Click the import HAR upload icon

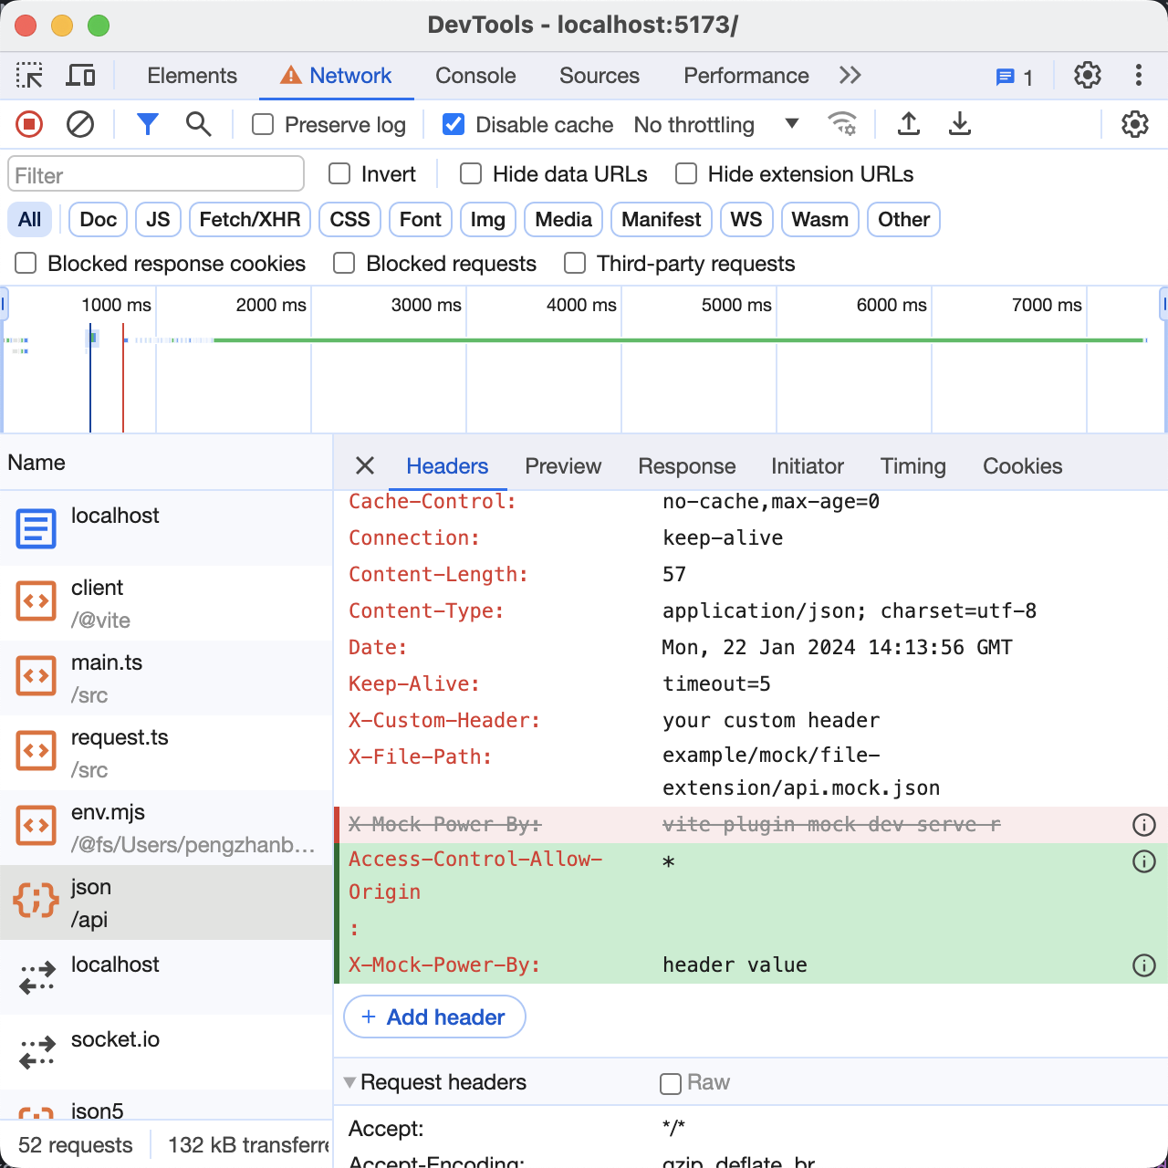click(908, 124)
